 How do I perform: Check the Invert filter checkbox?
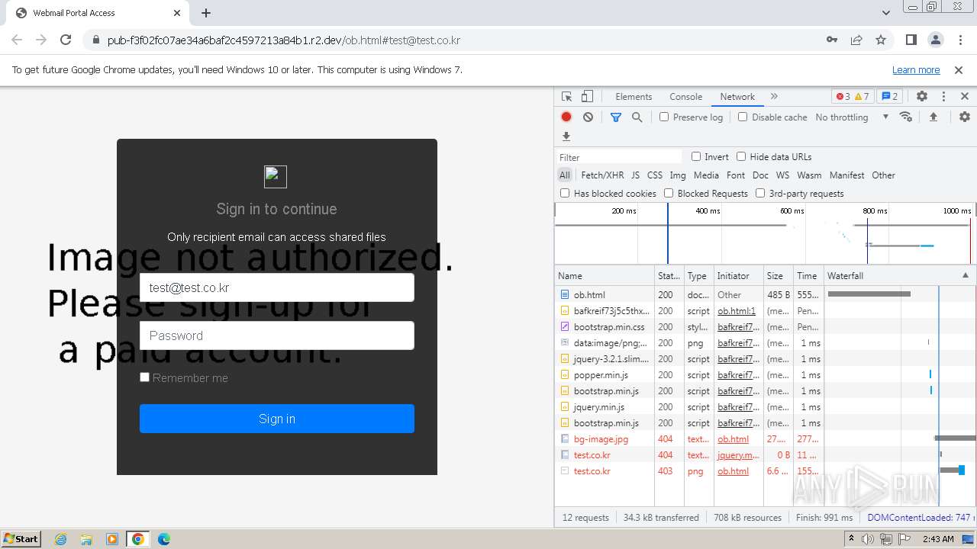(x=696, y=156)
